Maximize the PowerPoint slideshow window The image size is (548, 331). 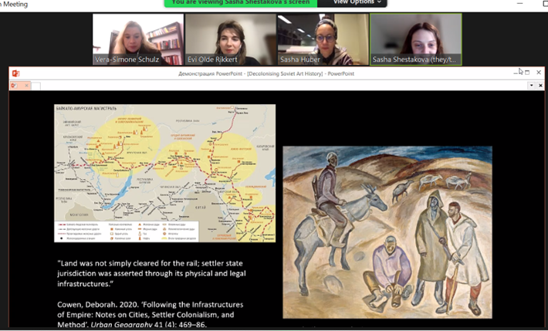[527, 73]
